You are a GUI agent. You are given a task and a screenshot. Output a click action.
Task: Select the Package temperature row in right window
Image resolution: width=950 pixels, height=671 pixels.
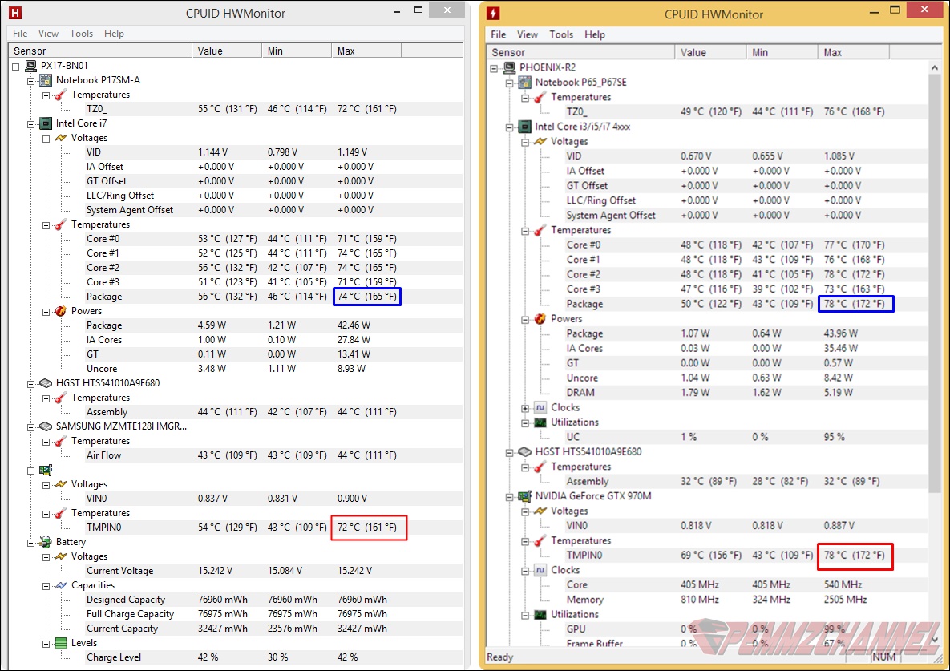click(x=584, y=304)
